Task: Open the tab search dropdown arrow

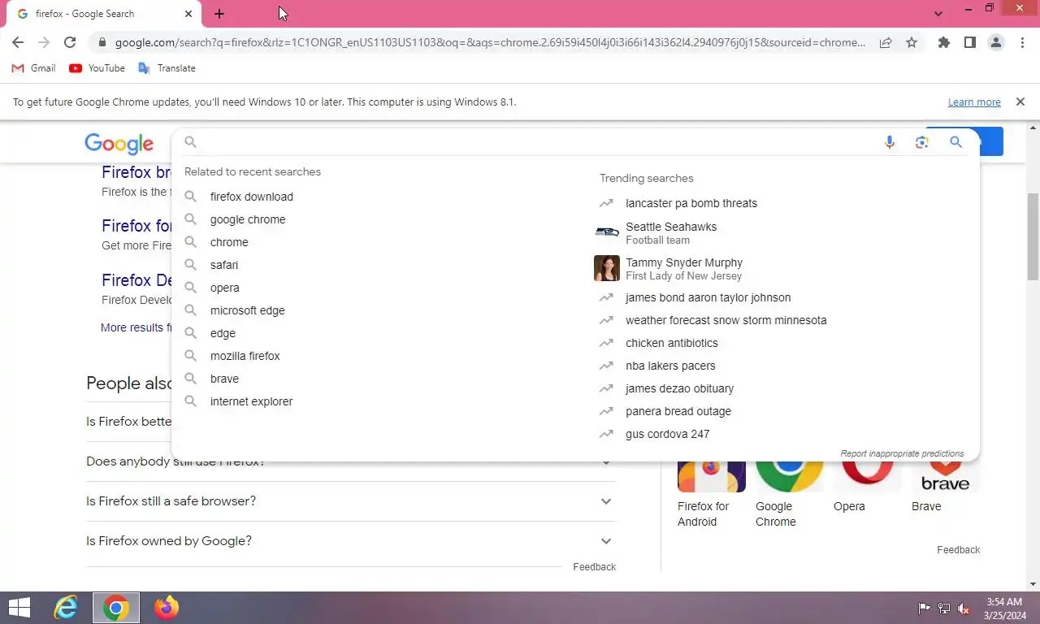Action: pos(938,14)
